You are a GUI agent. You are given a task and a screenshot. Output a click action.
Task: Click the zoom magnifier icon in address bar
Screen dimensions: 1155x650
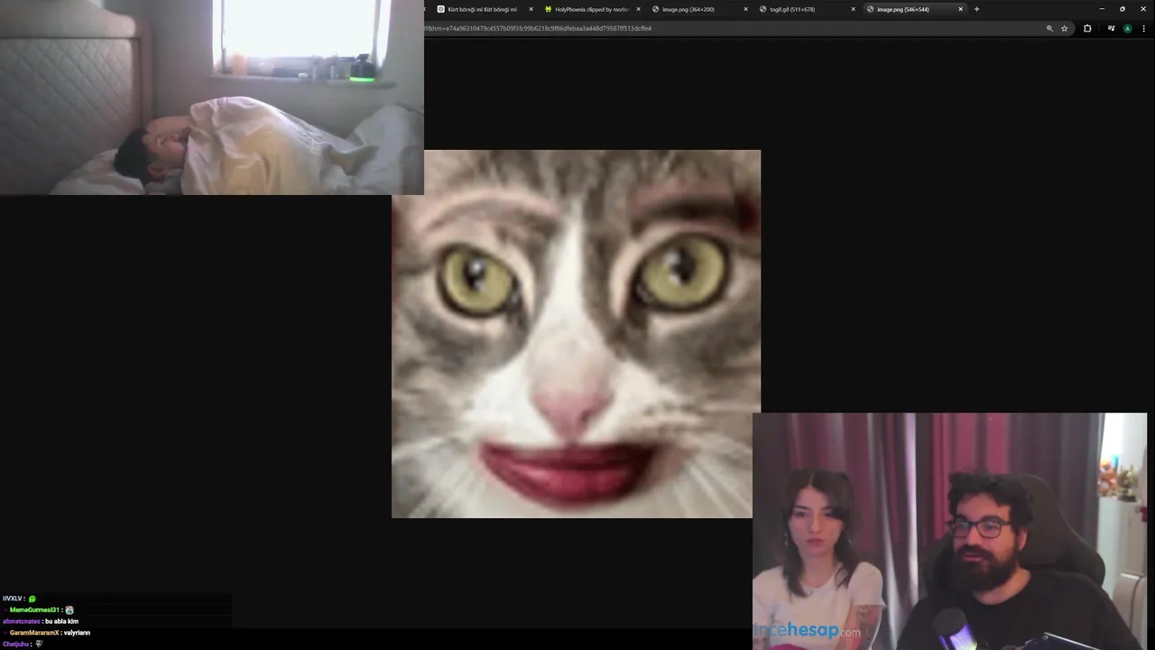point(1049,28)
